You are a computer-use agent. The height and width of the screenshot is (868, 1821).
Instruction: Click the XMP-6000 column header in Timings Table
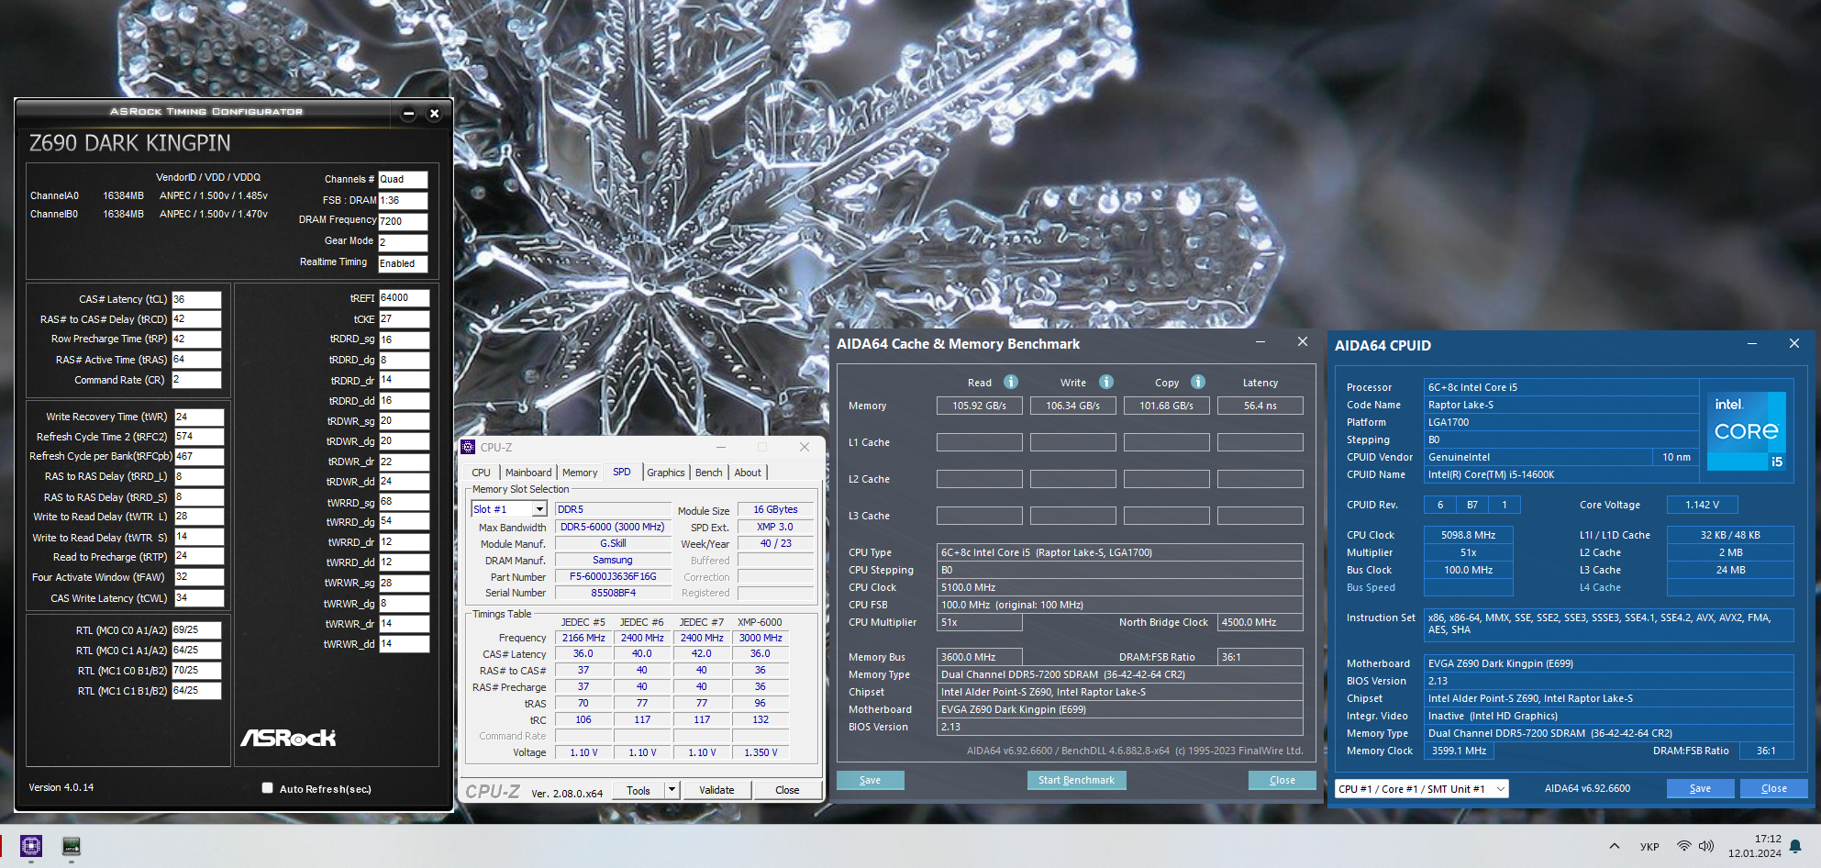(760, 622)
